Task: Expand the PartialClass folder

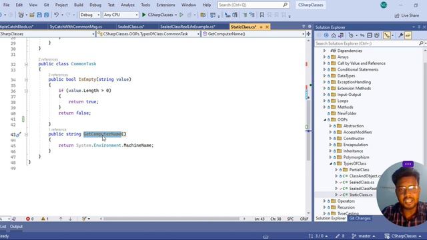Action: tap(336, 170)
